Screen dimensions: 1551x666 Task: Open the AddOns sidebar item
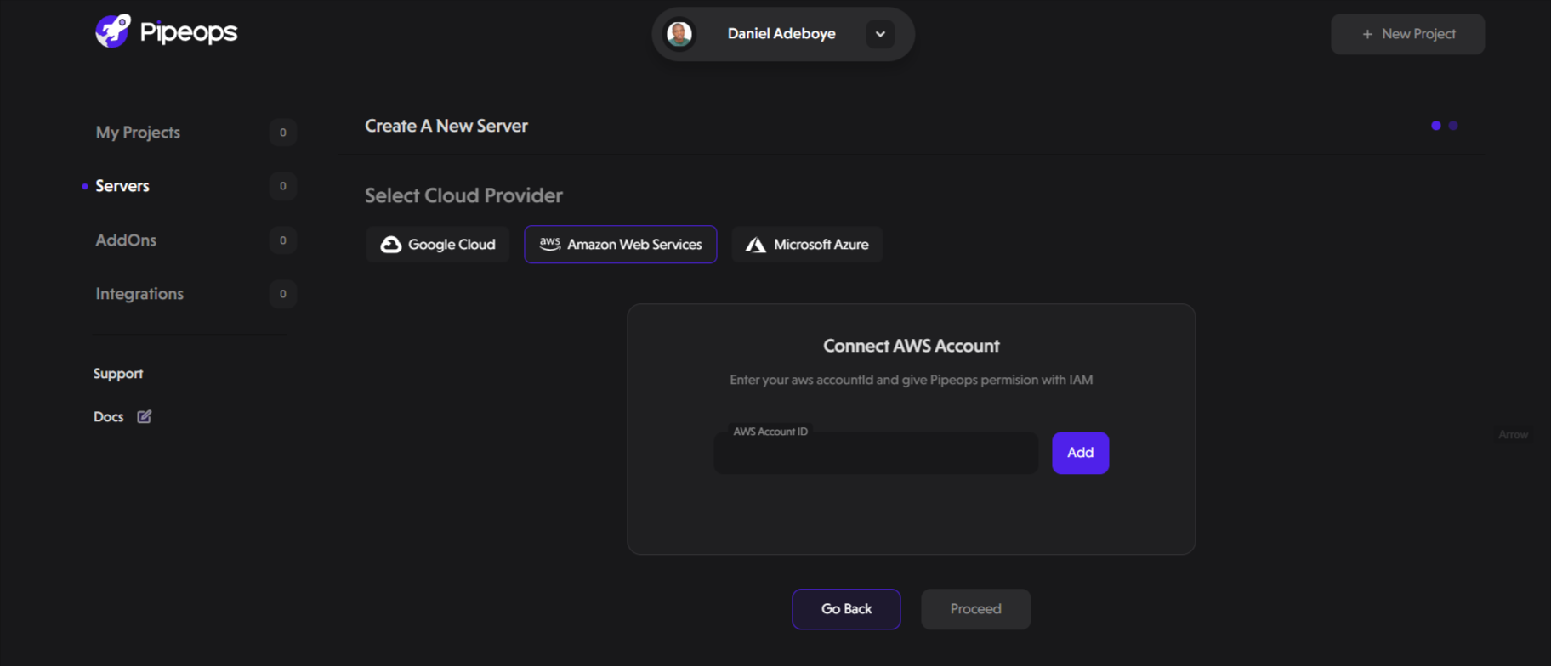pos(126,240)
